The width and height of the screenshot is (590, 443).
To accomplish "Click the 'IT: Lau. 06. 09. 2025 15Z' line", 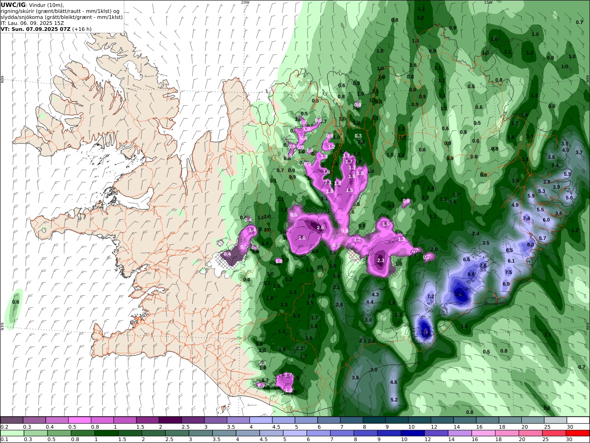I will 32,23.
